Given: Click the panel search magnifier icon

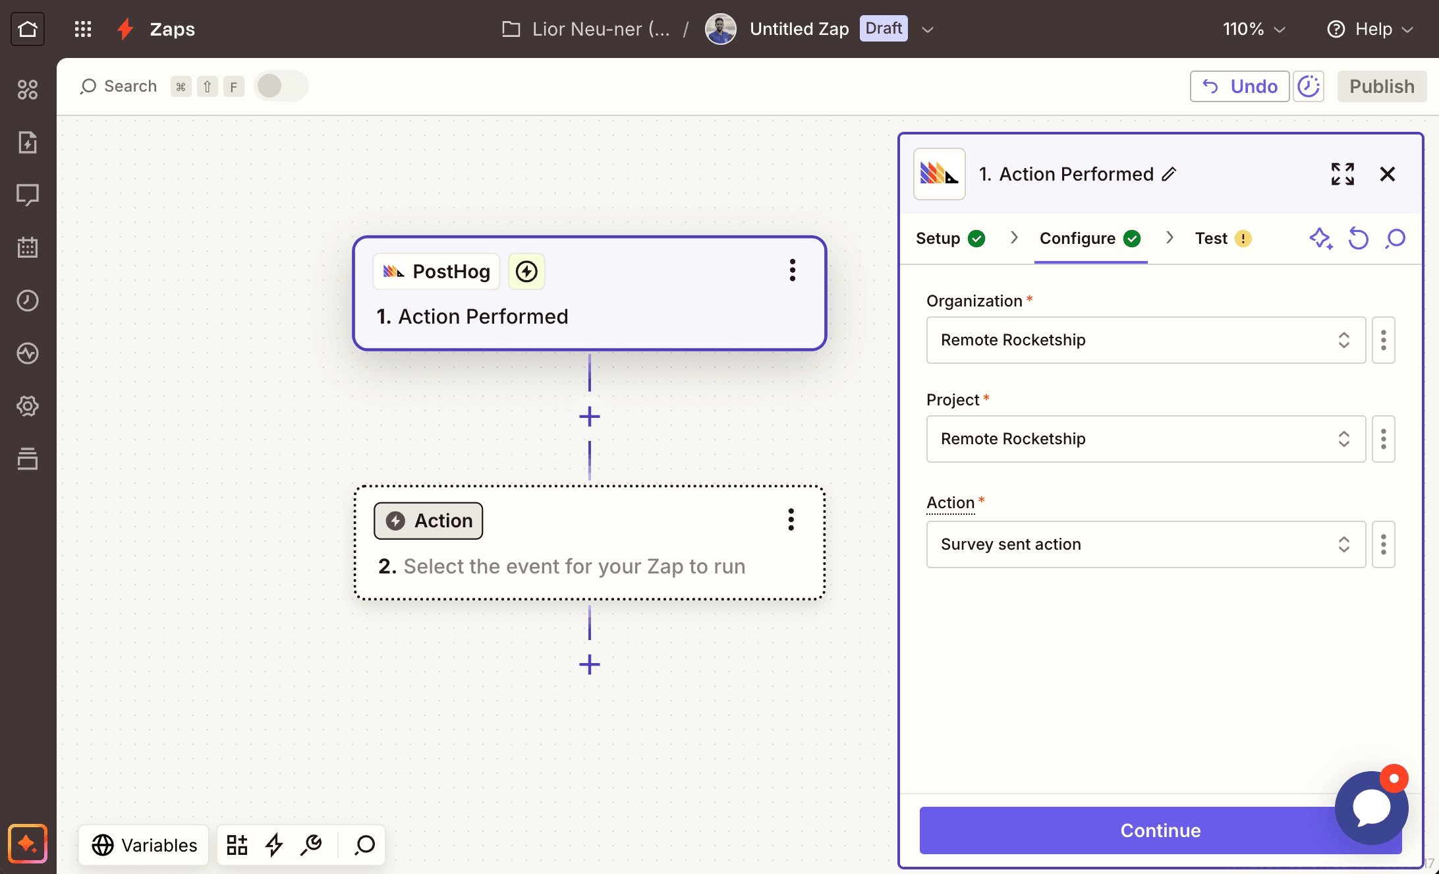Looking at the screenshot, I should click(x=1396, y=239).
